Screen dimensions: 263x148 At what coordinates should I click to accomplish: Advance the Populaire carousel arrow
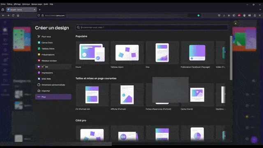click(225, 52)
